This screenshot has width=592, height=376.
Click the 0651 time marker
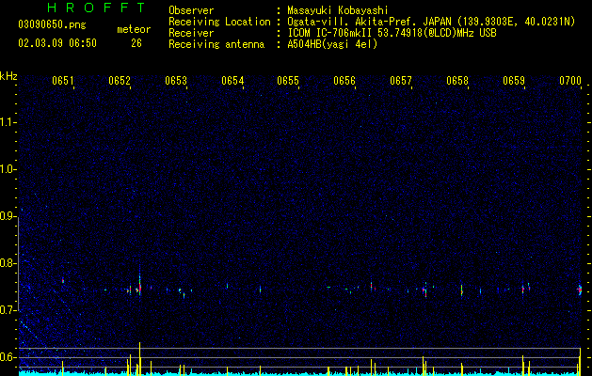(x=63, y=81)
